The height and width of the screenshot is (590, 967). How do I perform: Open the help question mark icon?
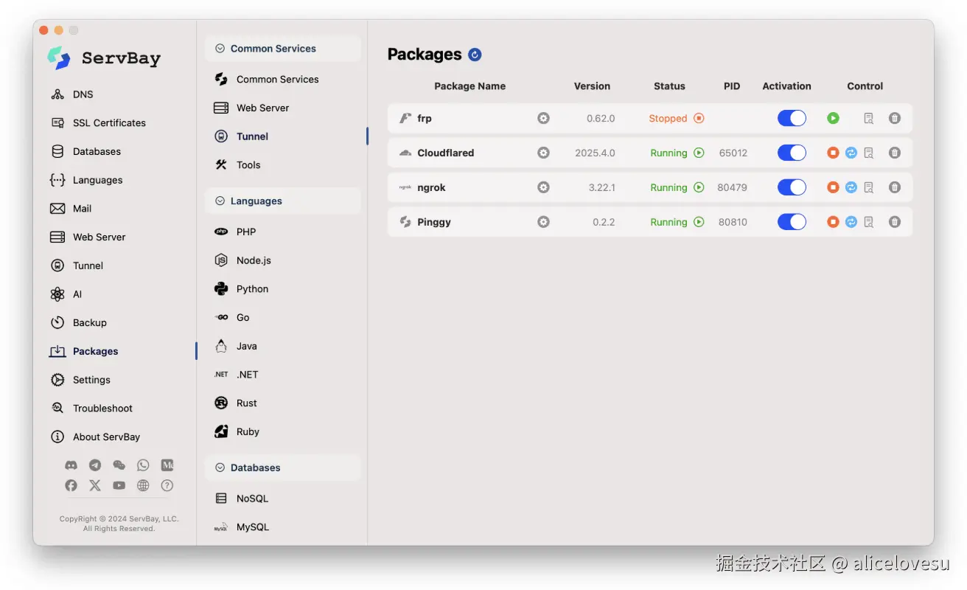coord(167,485)
